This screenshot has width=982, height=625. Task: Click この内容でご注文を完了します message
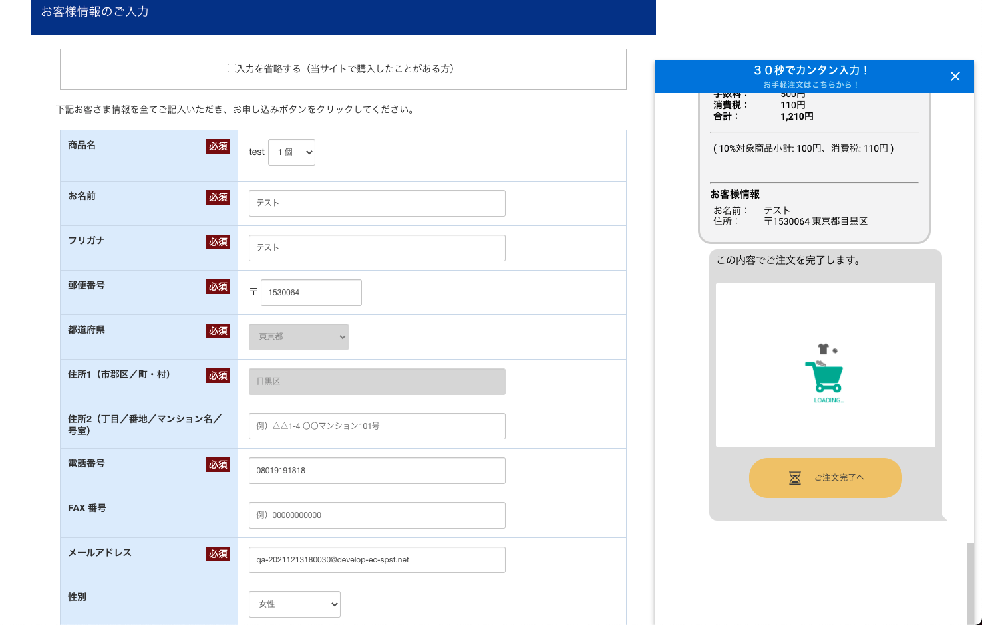tap(788, 261)
